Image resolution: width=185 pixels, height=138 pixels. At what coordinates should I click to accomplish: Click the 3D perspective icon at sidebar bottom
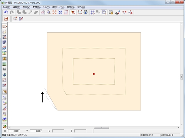coord(4,127)
